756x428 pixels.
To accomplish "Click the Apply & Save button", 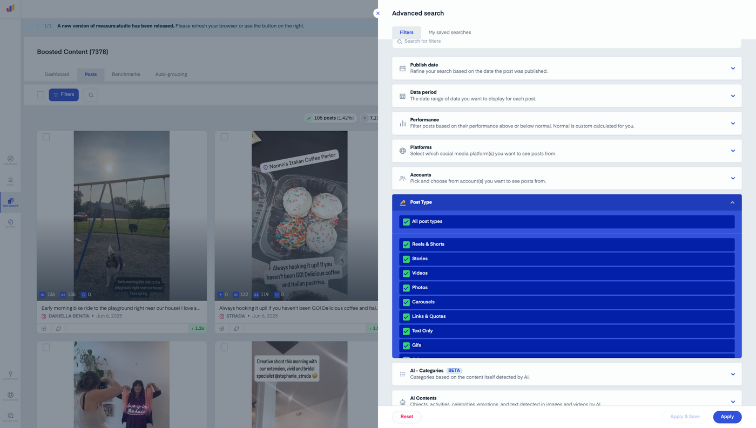I will (x=685, y=417).
